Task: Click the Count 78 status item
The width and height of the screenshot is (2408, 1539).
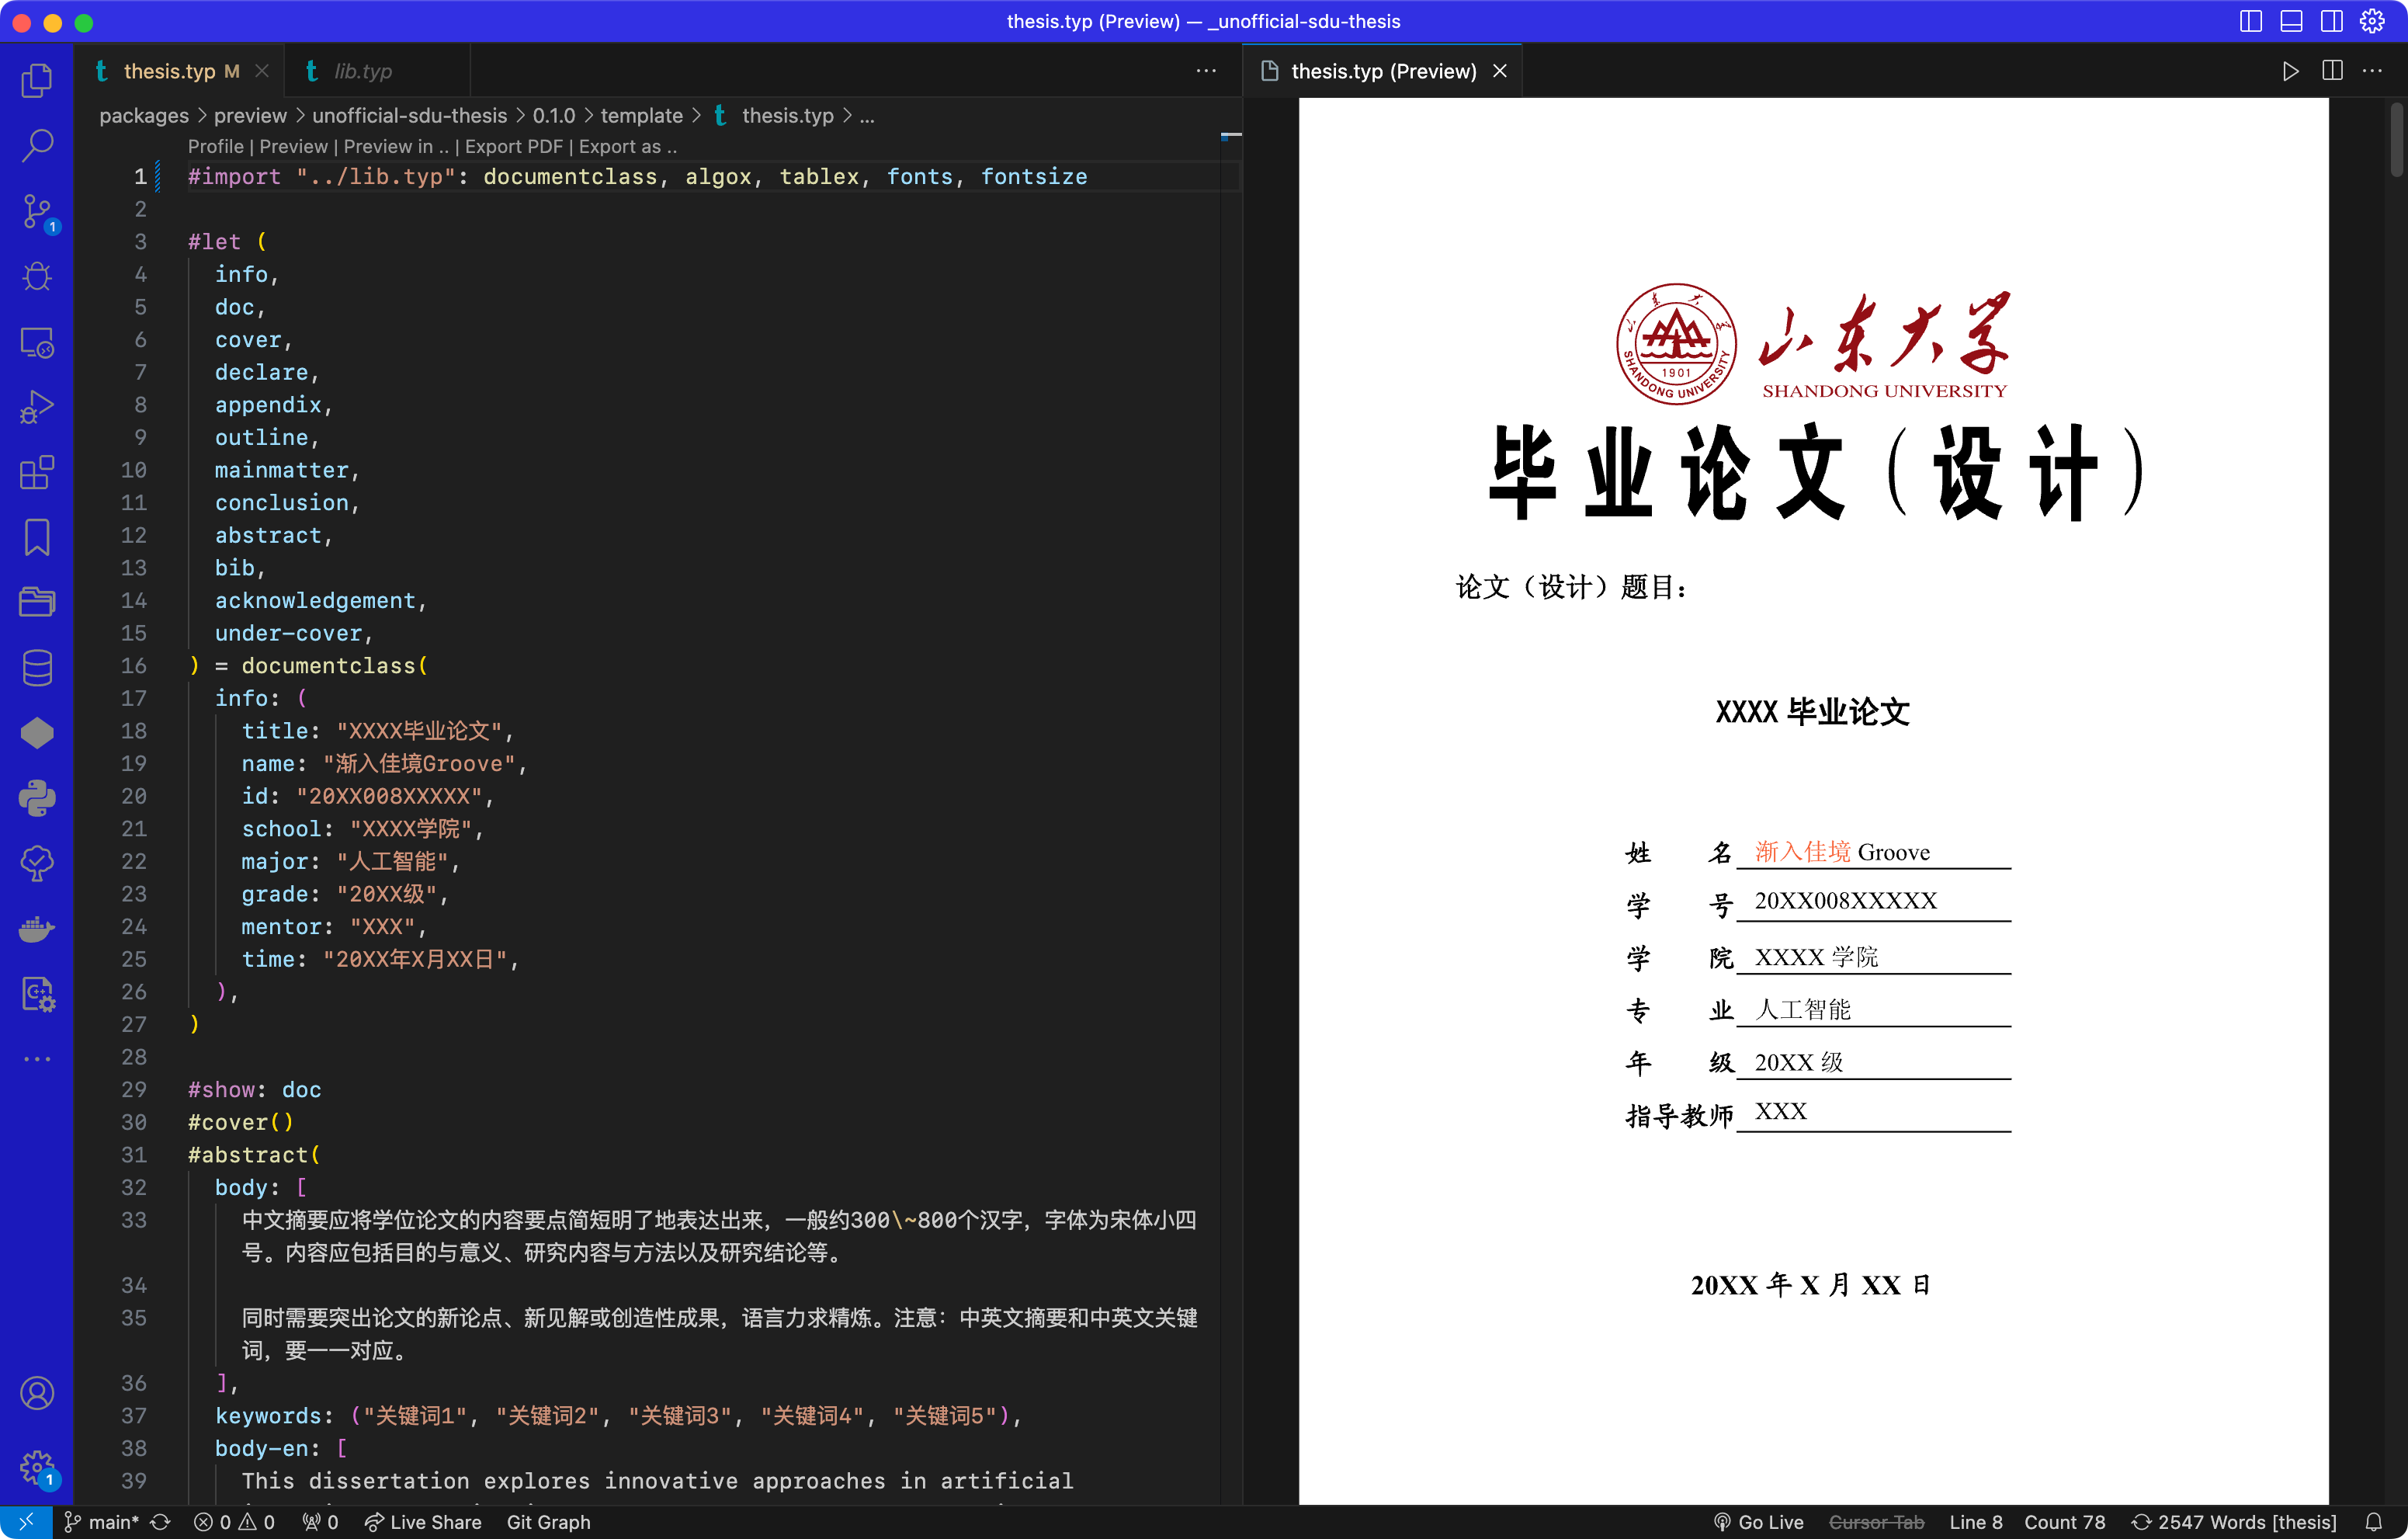Action: coord(2064,1522)
